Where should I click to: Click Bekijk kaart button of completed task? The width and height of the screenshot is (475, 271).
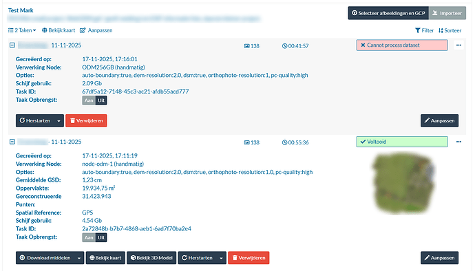105,258
